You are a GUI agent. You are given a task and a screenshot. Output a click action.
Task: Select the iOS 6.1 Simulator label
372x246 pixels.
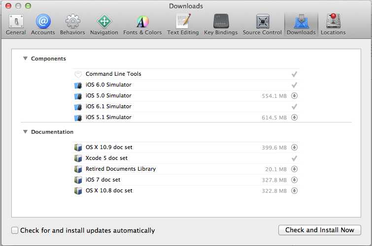point(108,106)
